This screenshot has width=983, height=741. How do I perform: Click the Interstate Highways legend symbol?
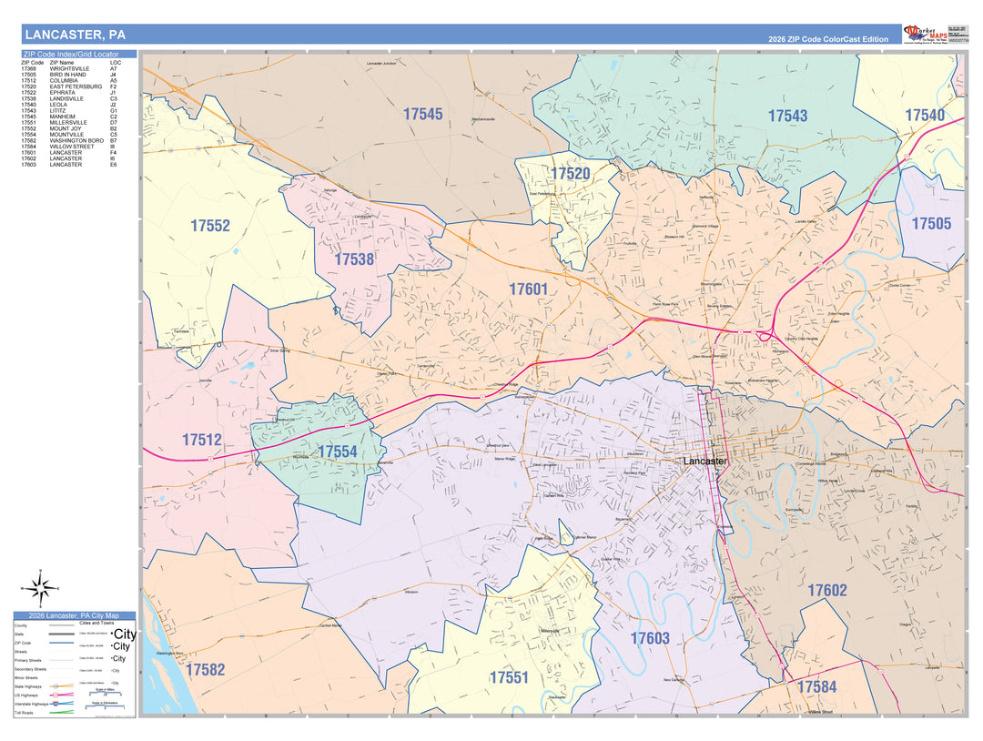coord(62,704)
